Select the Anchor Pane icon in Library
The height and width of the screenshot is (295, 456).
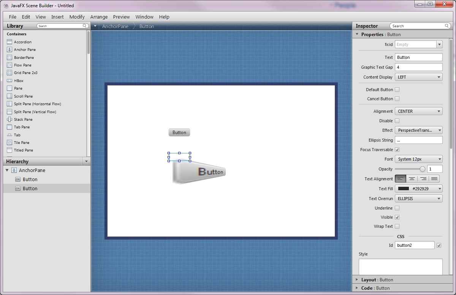pyautogui.click(x=10, y=49)
